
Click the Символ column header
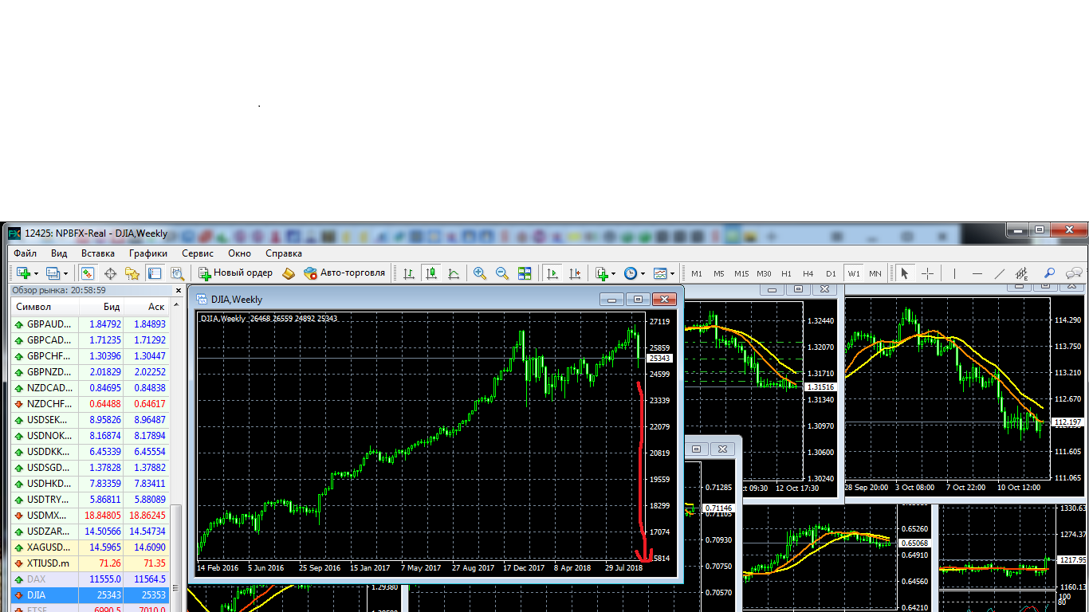44,307
